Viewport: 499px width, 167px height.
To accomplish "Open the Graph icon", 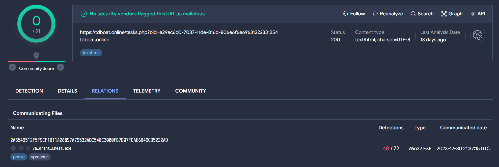I will (444, 14).
